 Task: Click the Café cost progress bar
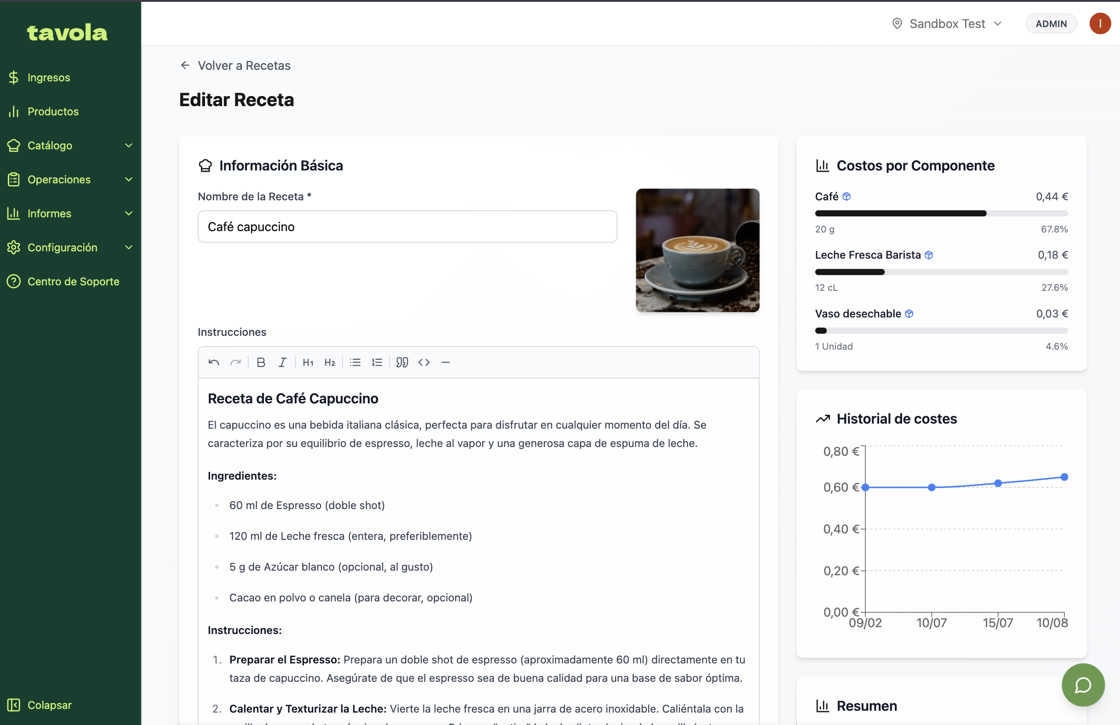[941, 214]
